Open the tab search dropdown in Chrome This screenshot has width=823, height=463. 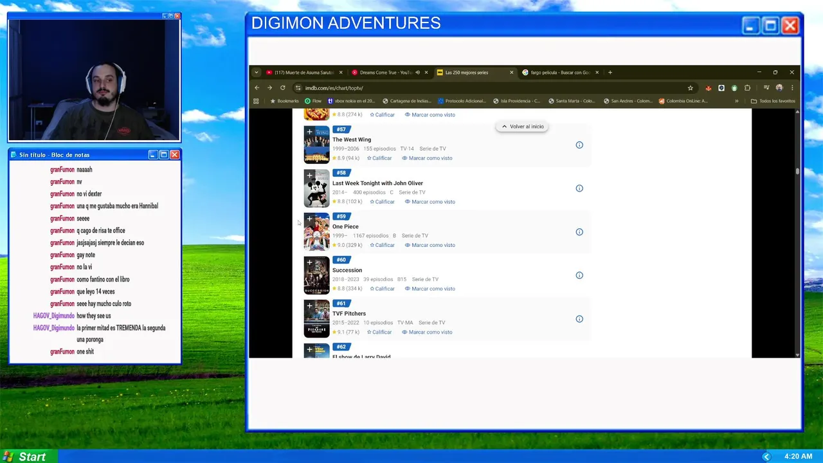(x=256, y=73)
